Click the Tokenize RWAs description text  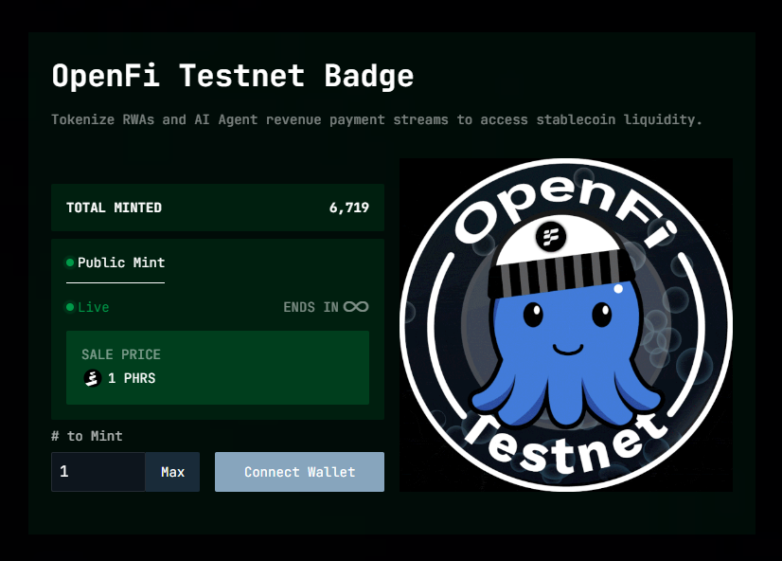click(x=377, y=119)
